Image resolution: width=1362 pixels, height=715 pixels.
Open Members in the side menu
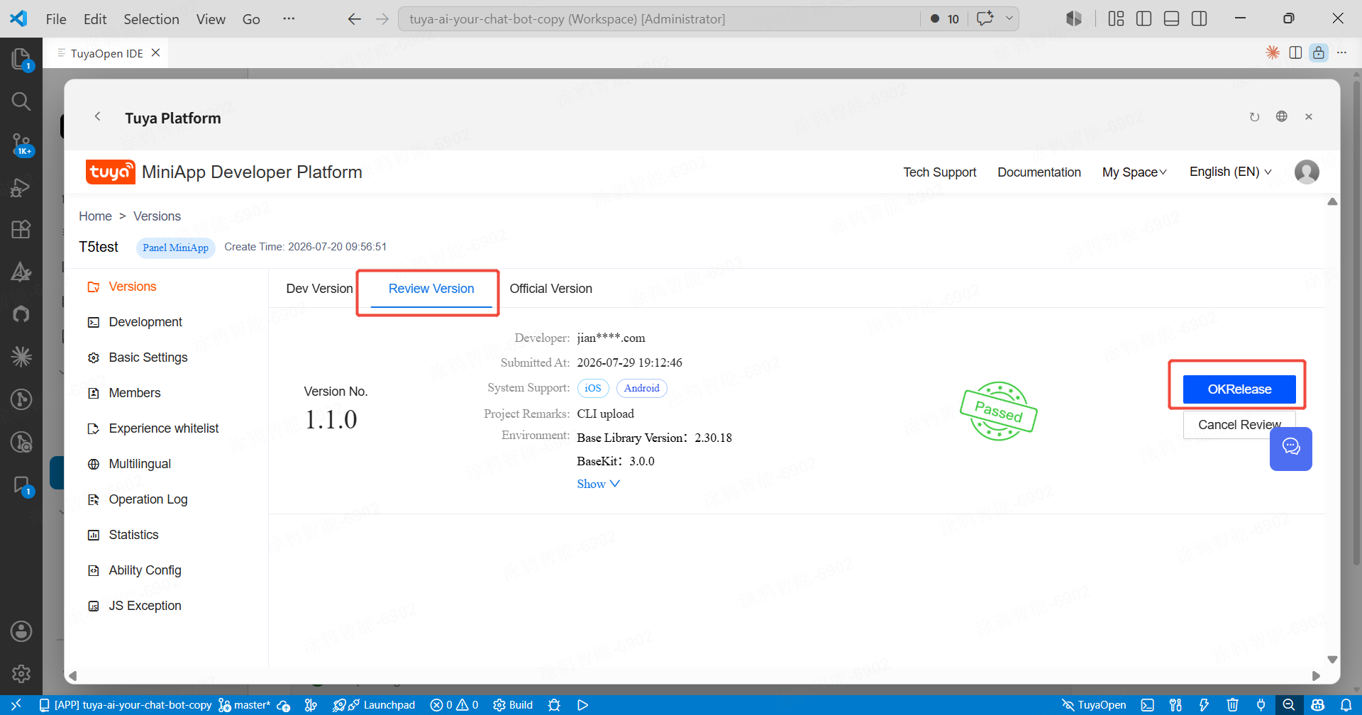click(135, 393)
